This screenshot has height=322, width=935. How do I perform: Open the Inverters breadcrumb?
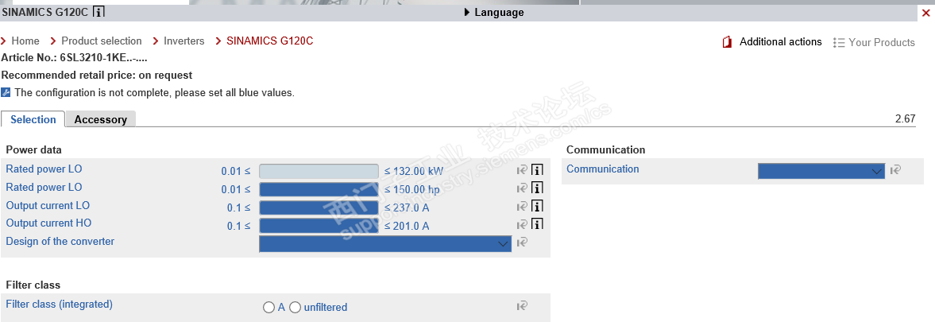click(184, 41)
